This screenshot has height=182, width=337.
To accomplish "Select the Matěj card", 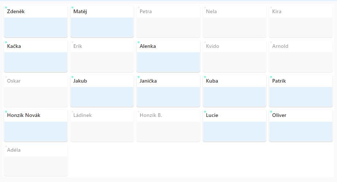I will [102, 22].
